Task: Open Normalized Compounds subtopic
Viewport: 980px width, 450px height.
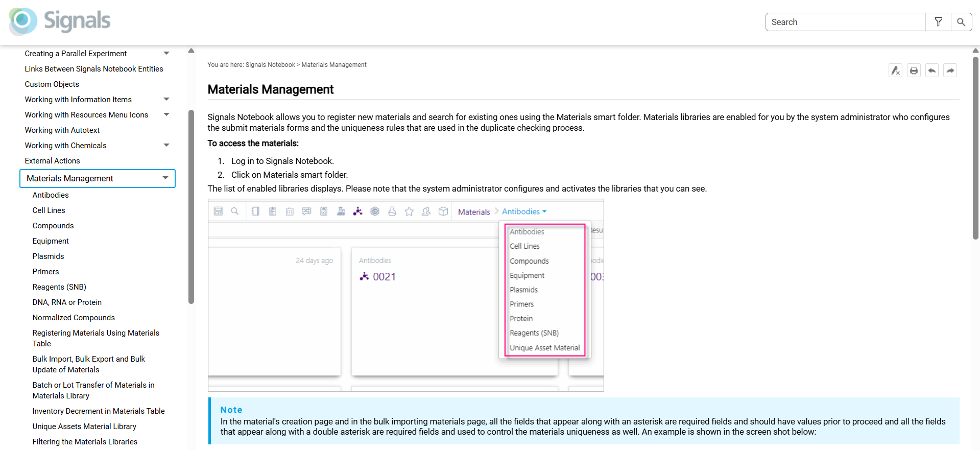Action: [x=74, y=318]
